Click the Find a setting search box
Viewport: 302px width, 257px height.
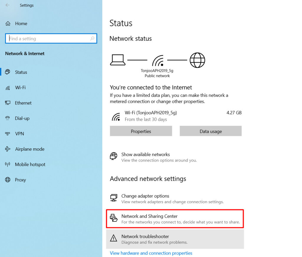click(x=51, y=38)
